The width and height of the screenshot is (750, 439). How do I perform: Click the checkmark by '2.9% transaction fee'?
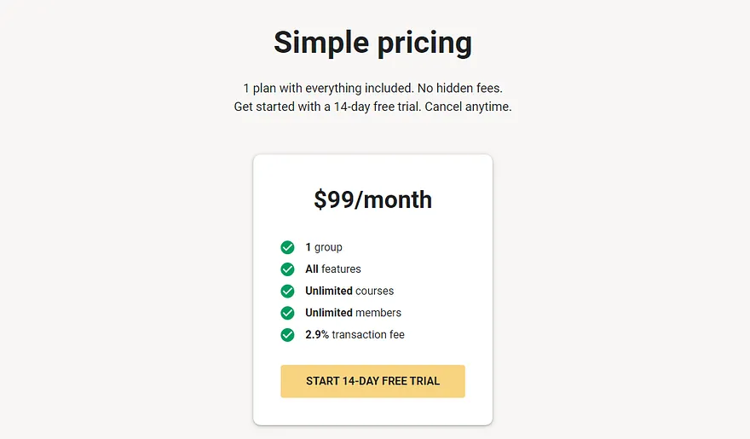(287, 335)
